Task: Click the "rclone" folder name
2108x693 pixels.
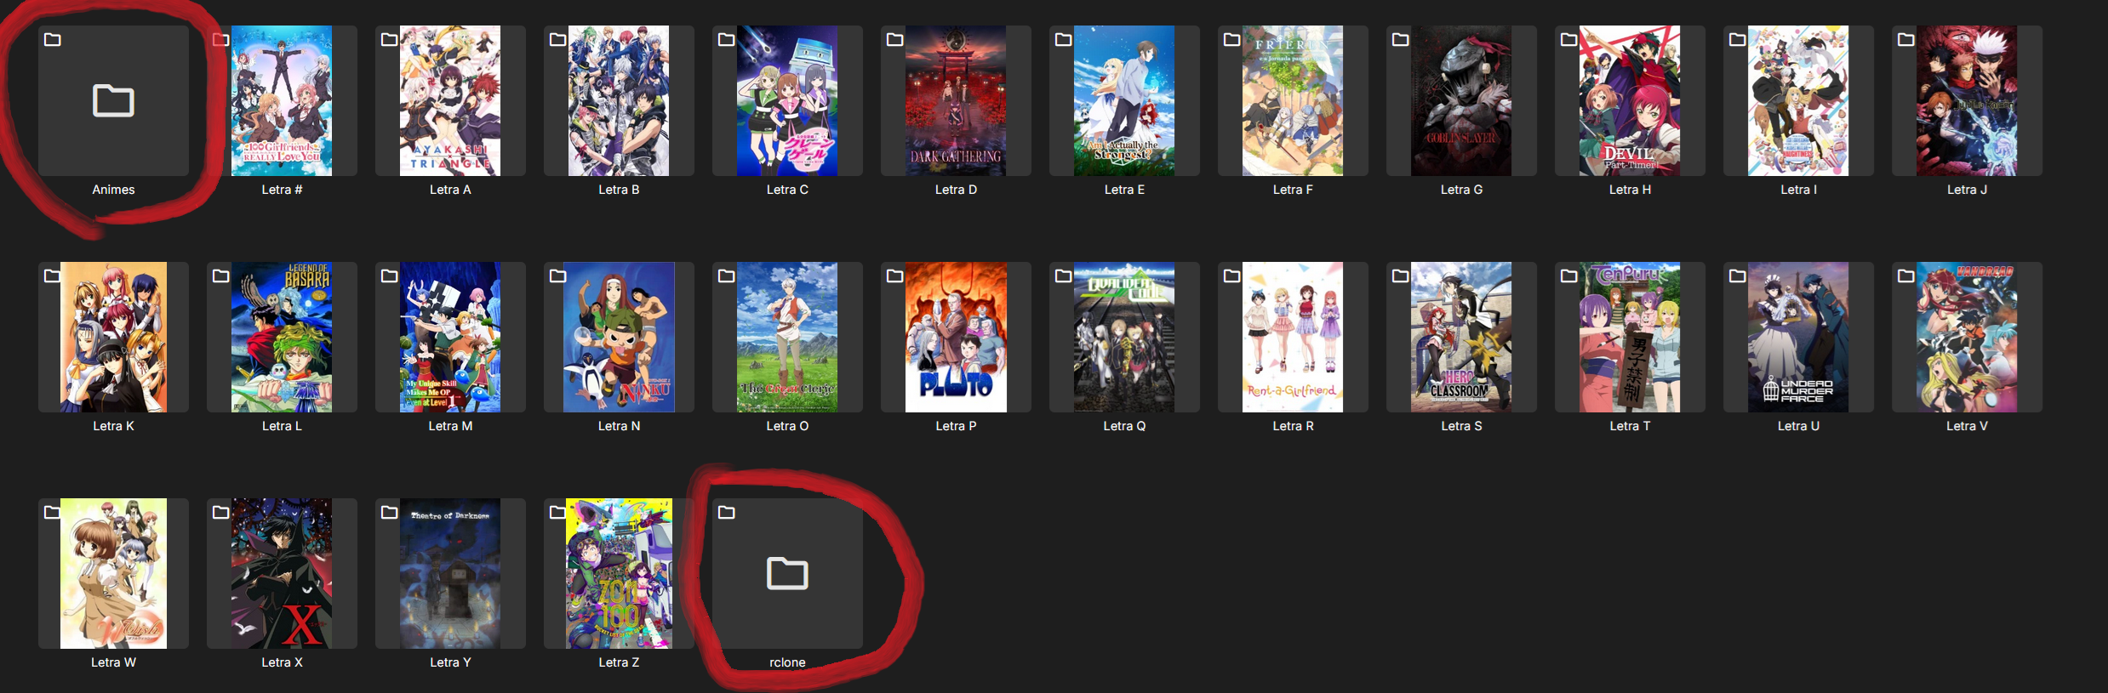Action: (787, 662)
